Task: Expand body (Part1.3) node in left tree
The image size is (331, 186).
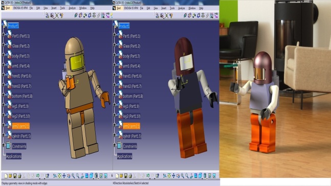Action: [x=4, y=54]
